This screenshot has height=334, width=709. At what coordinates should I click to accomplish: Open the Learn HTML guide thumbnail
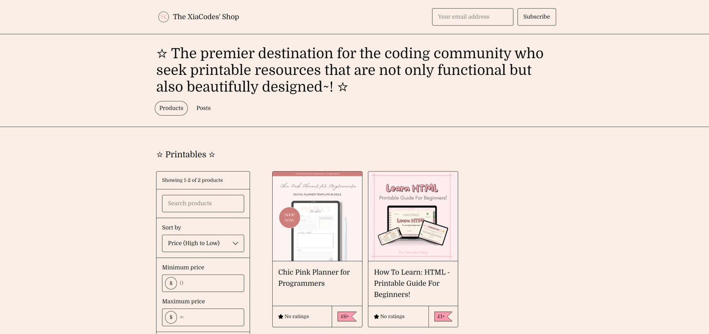point(413,216)
